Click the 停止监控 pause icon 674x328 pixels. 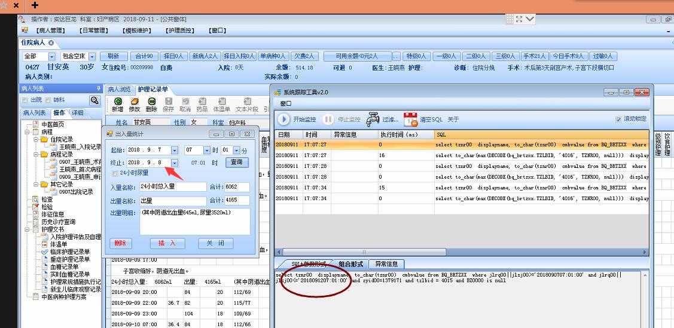328,119
